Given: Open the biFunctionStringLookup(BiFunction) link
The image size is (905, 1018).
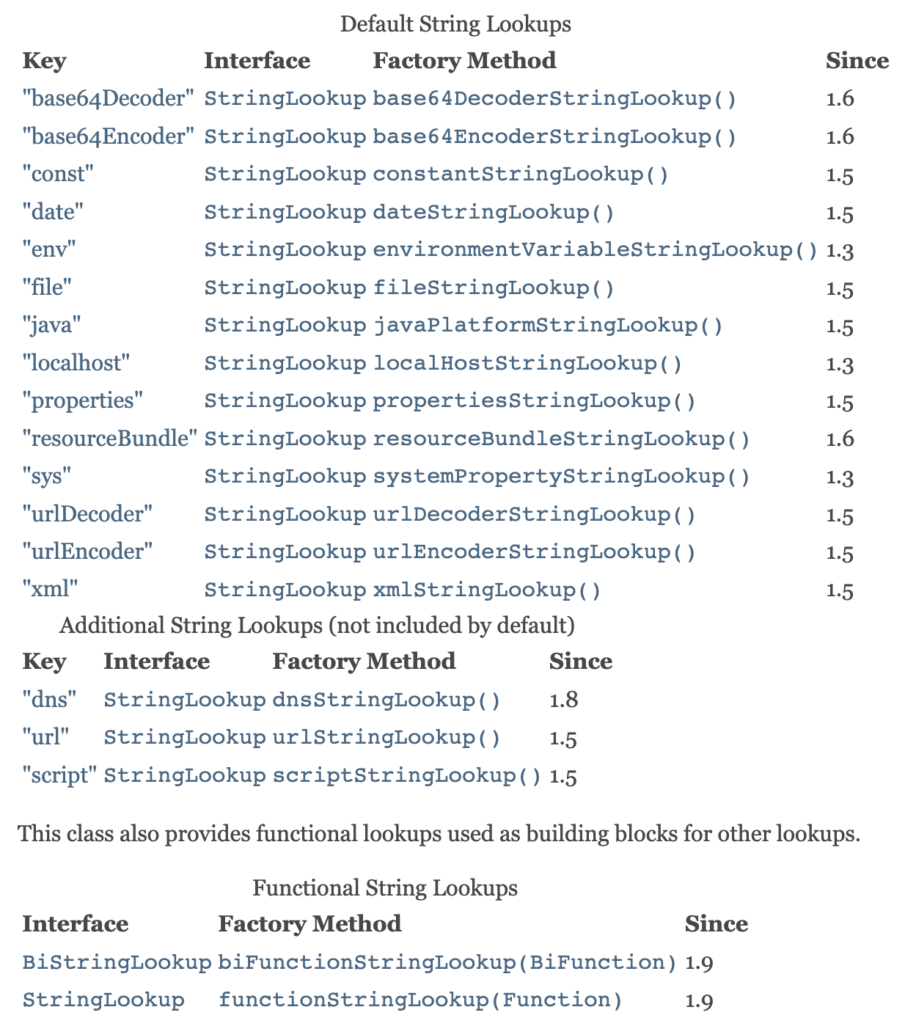Looking at the screenshot, I should [x=447, y=963].
